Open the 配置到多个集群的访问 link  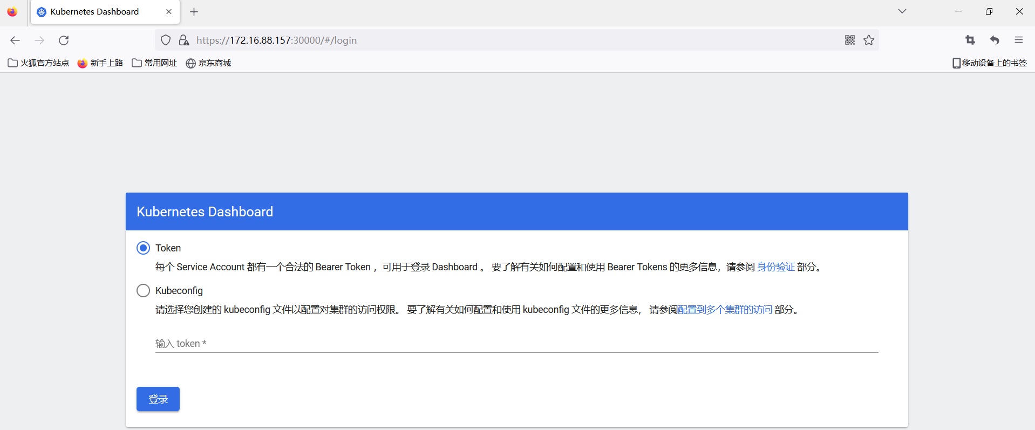[x=725, y=309]
